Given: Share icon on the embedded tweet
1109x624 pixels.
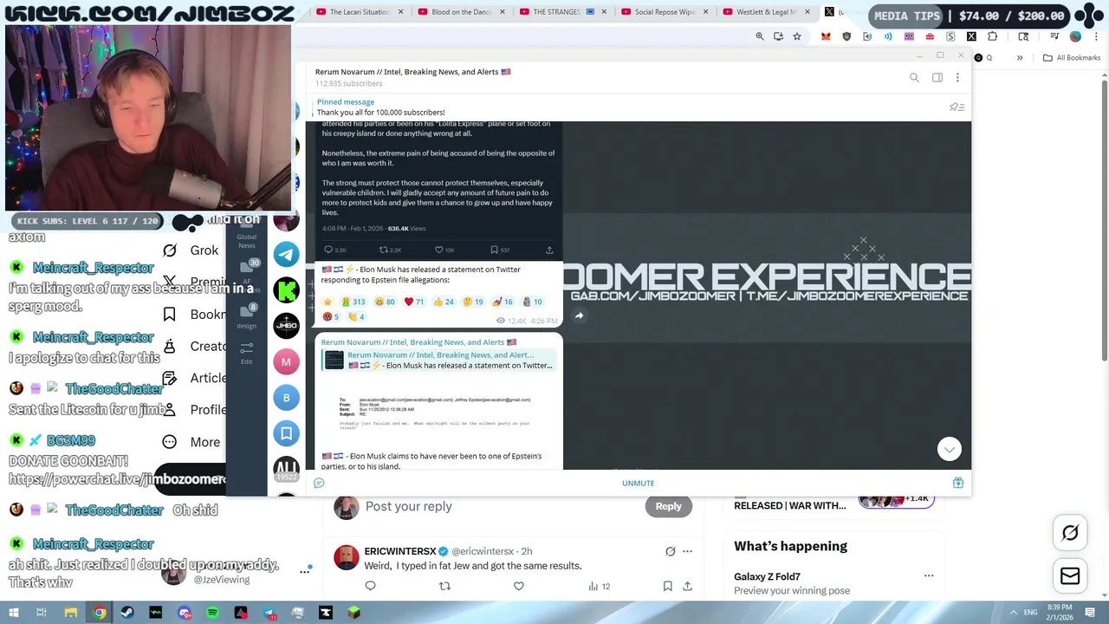Looking at the screenshot, I should point(549,250).
